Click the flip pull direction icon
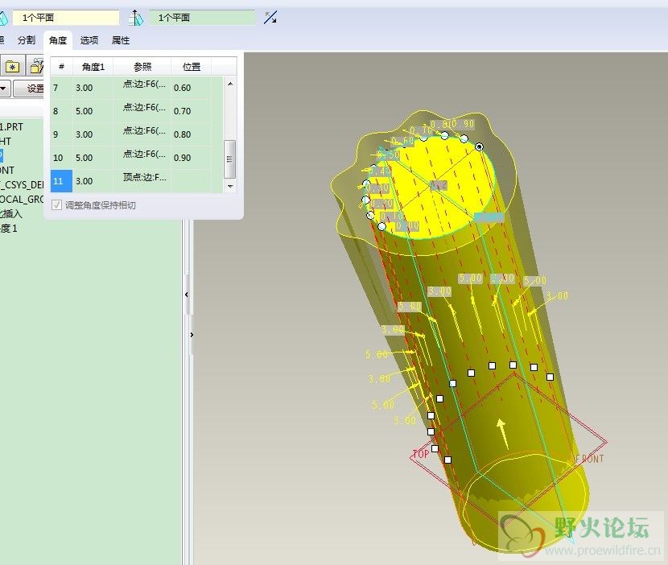668x565 pixels. [x=270, y=17]
